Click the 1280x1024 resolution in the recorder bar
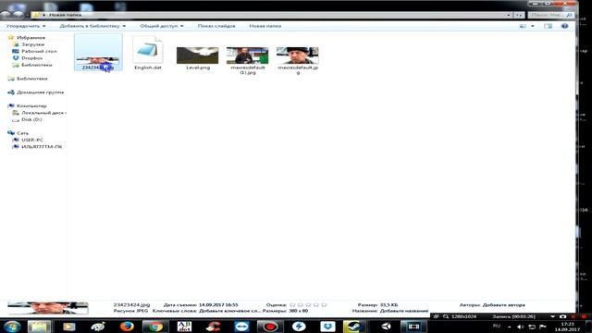 (463, 316)
